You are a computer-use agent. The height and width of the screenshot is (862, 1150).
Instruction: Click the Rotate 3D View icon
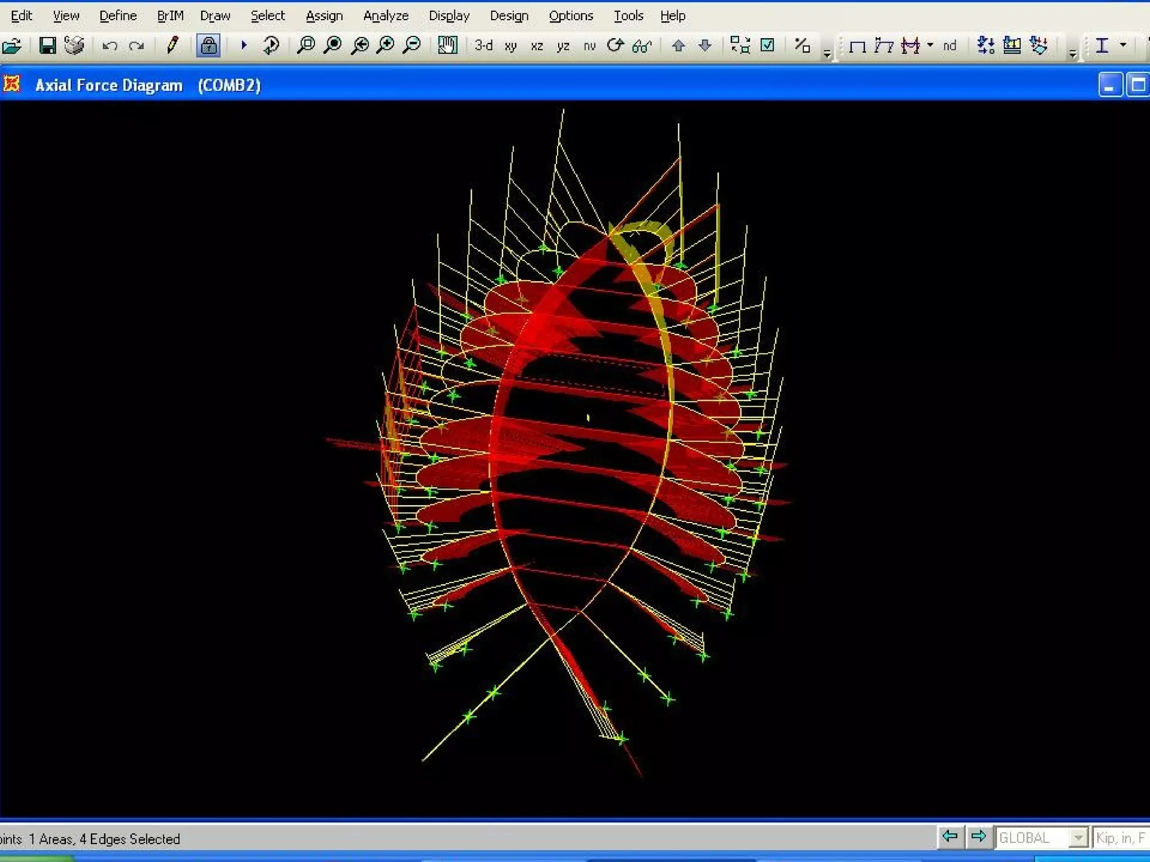(615, 45)
